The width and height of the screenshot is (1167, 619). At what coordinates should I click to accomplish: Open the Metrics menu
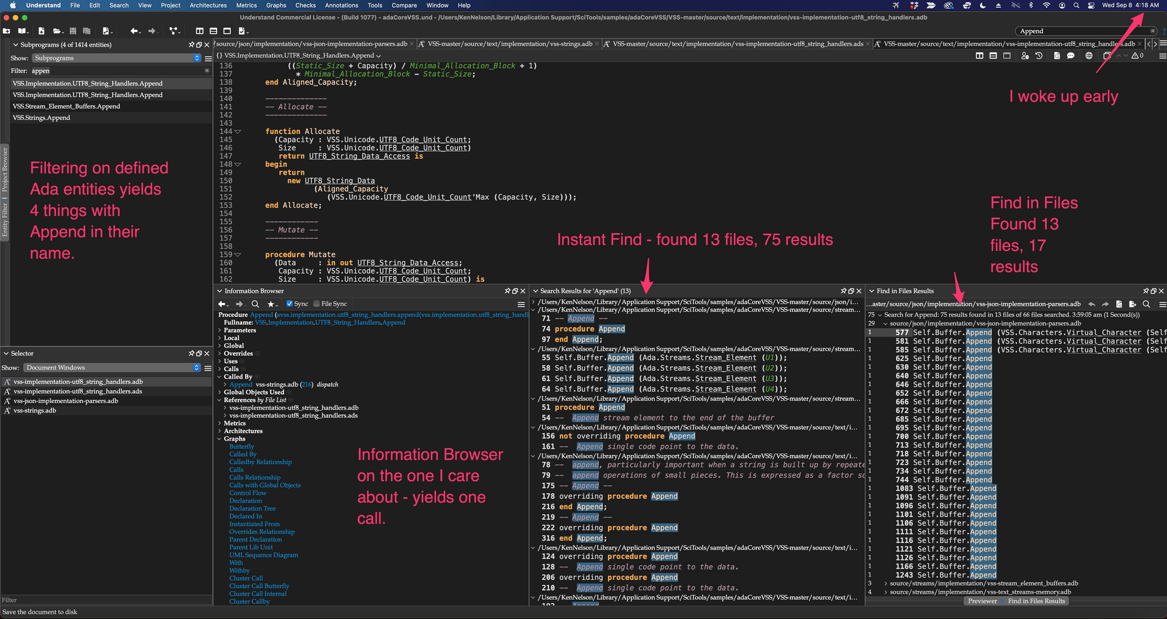tap(246, 5)
